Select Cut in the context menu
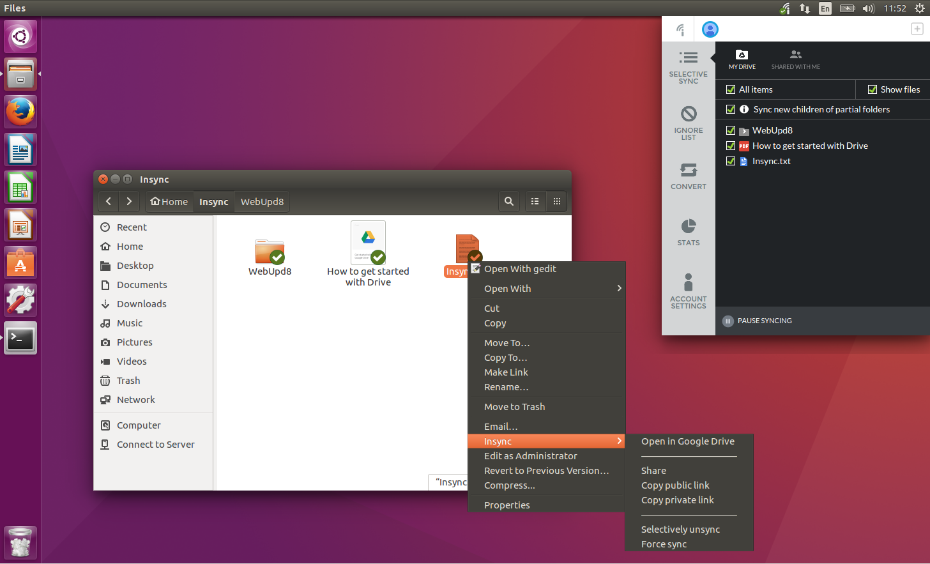 tap(546, 309)
